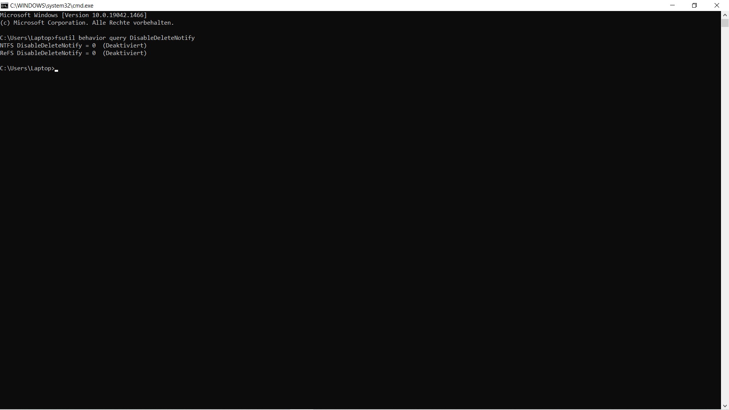
Task: Click the title bar text C:\WINDOWS\system32\cmd.exe
Action: pyautogui.click(x=52, y=6)
